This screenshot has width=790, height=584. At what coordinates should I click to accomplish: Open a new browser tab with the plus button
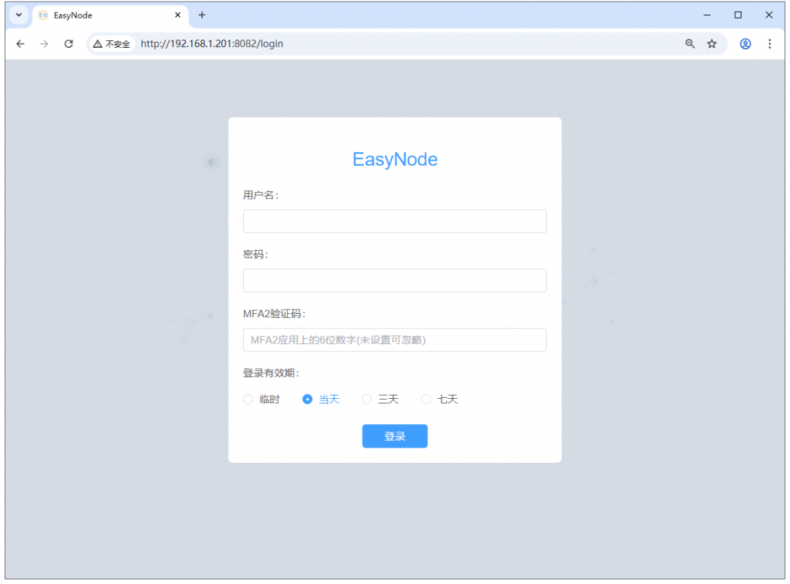pos(202,15)
